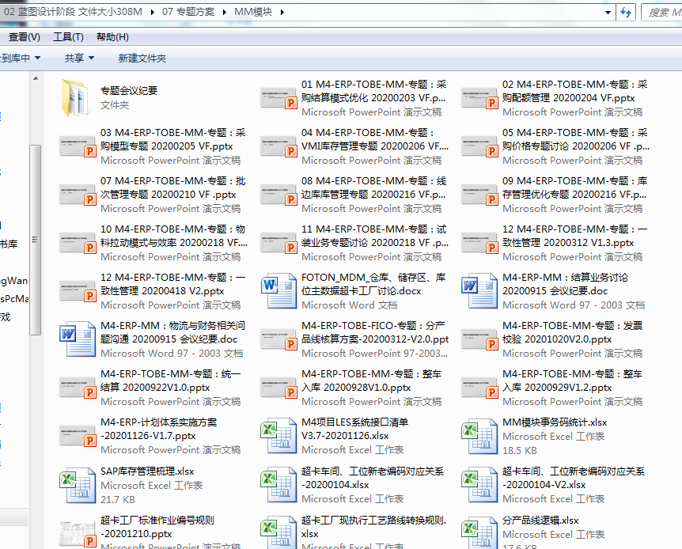Viewport: 682px width, 549px height.
Task: Expand the breadcrumb arrow after MM模块
Action: pos(282,13)
